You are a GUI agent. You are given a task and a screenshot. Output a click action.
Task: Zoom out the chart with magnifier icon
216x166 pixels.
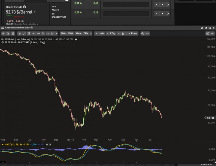pyautogui.click(x=142, y=33)
